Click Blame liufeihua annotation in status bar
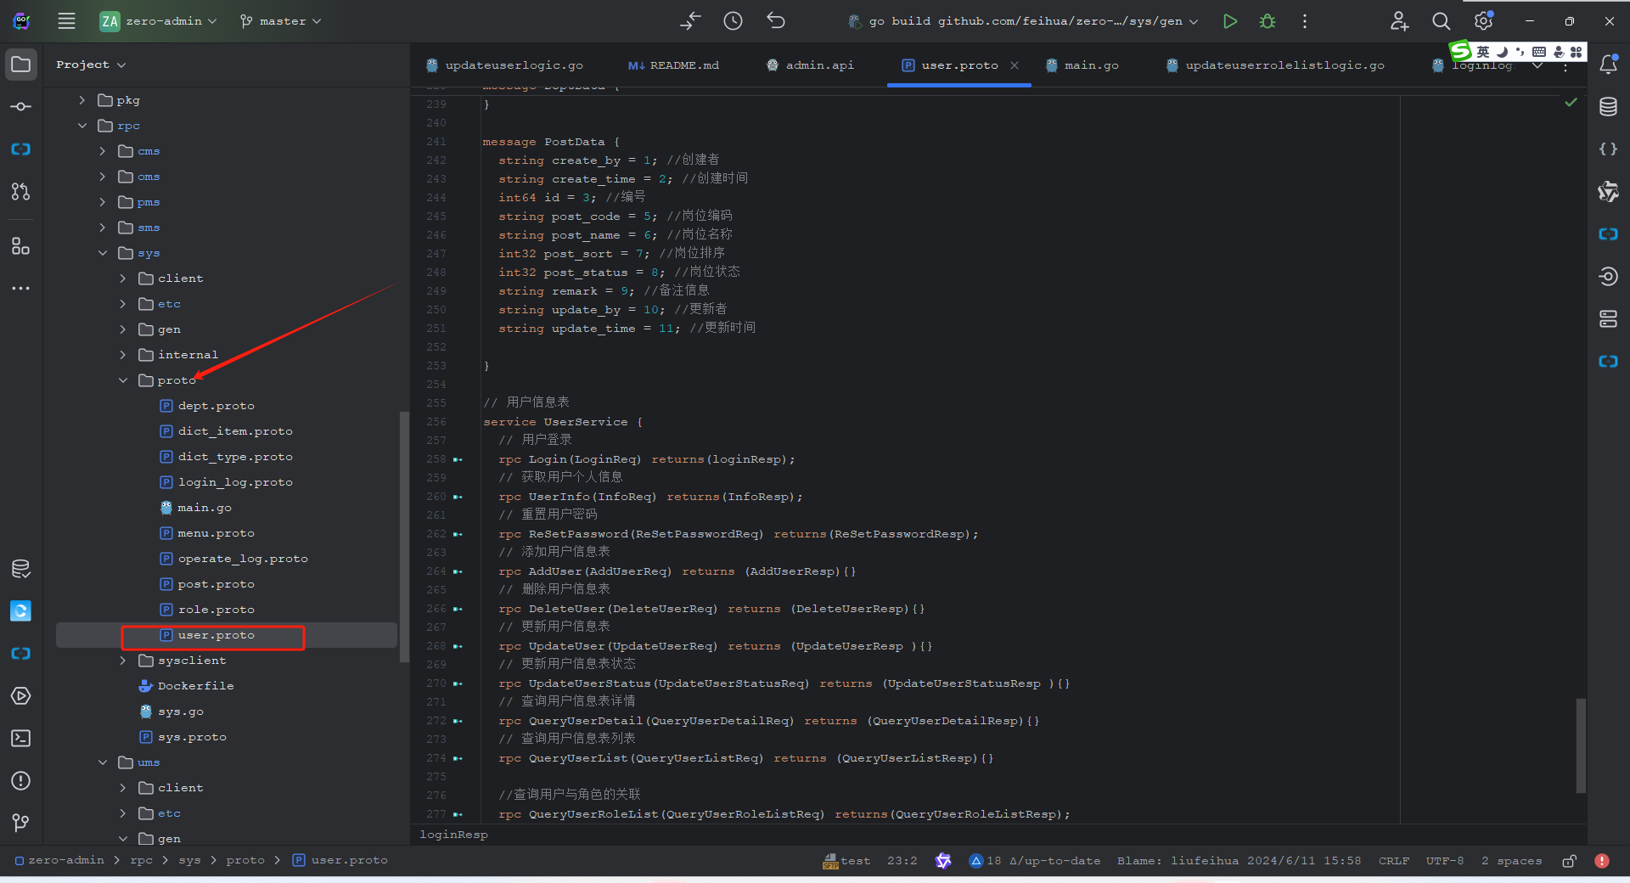Screen dimensions: 1630x883 [x=1239, y=861]
